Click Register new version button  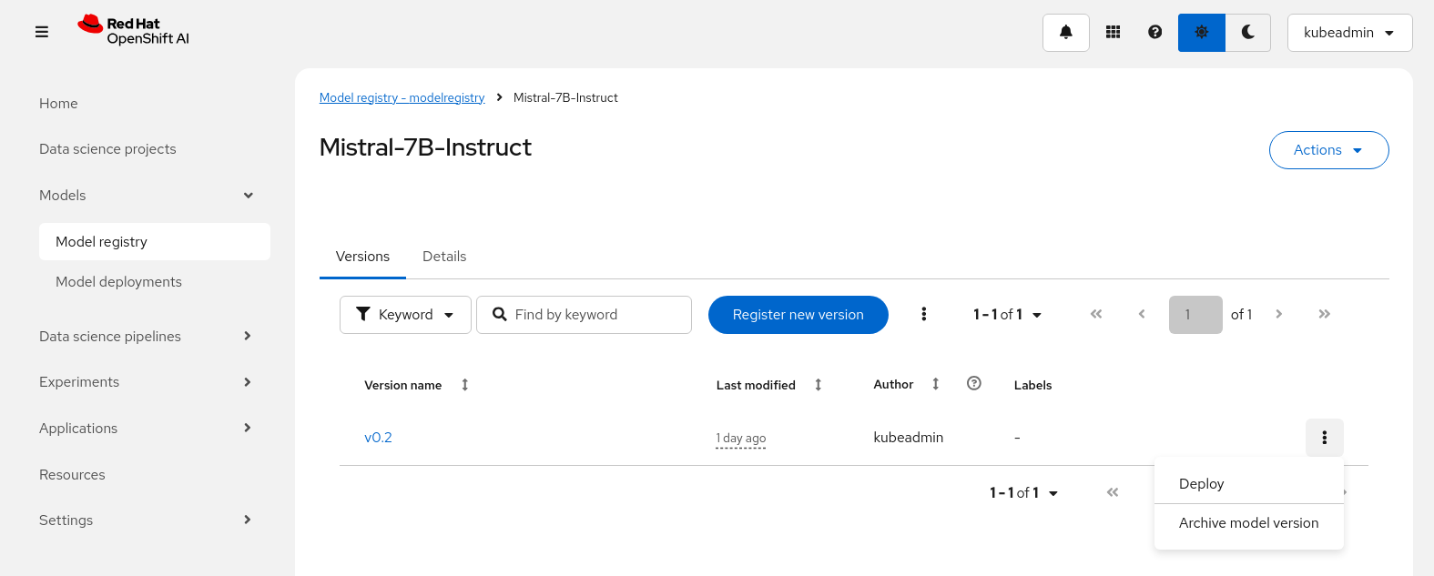pos(798,315)
